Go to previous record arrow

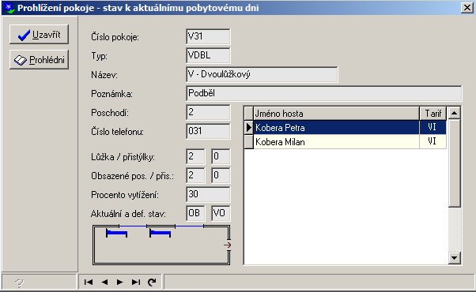[104, 282]
